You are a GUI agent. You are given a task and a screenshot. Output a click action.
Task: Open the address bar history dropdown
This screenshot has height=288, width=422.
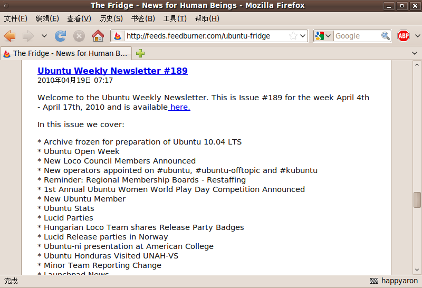click(303, 36)
